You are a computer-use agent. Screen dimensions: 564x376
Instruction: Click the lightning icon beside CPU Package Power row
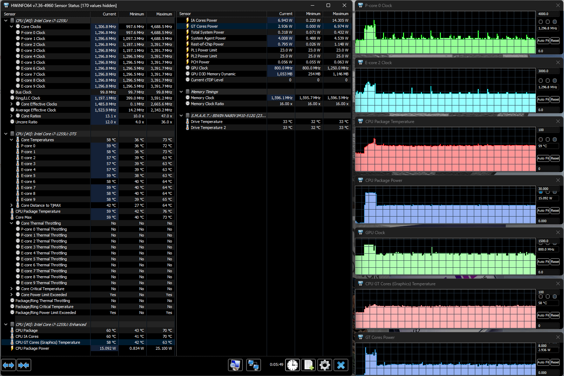12,348
